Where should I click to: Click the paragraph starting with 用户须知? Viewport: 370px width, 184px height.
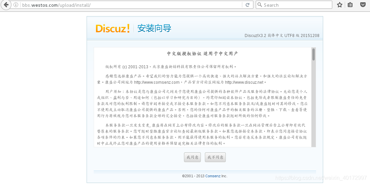(x=203, y=104)
